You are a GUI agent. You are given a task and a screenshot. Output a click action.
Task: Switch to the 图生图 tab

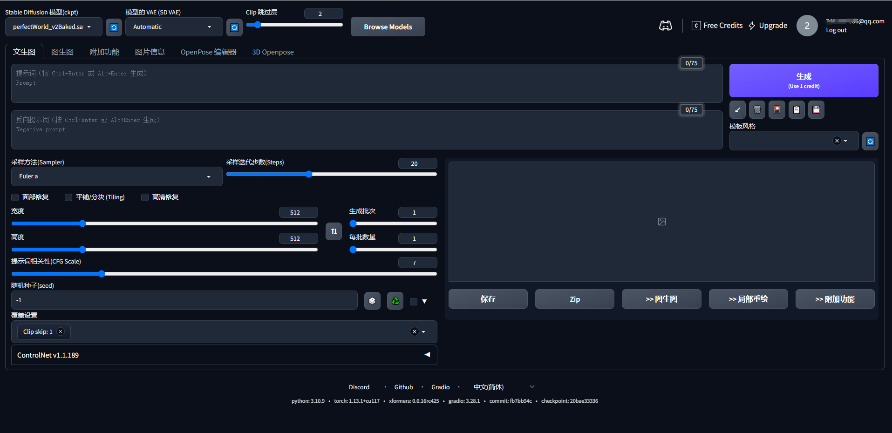62,52
